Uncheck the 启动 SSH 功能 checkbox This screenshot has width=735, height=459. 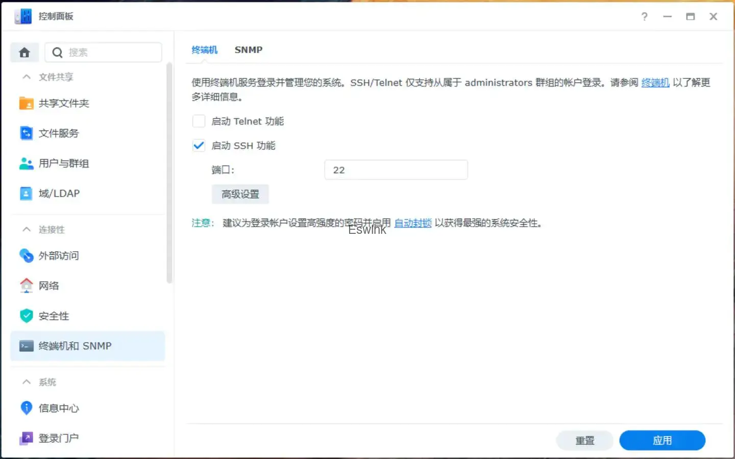(199, 146)
